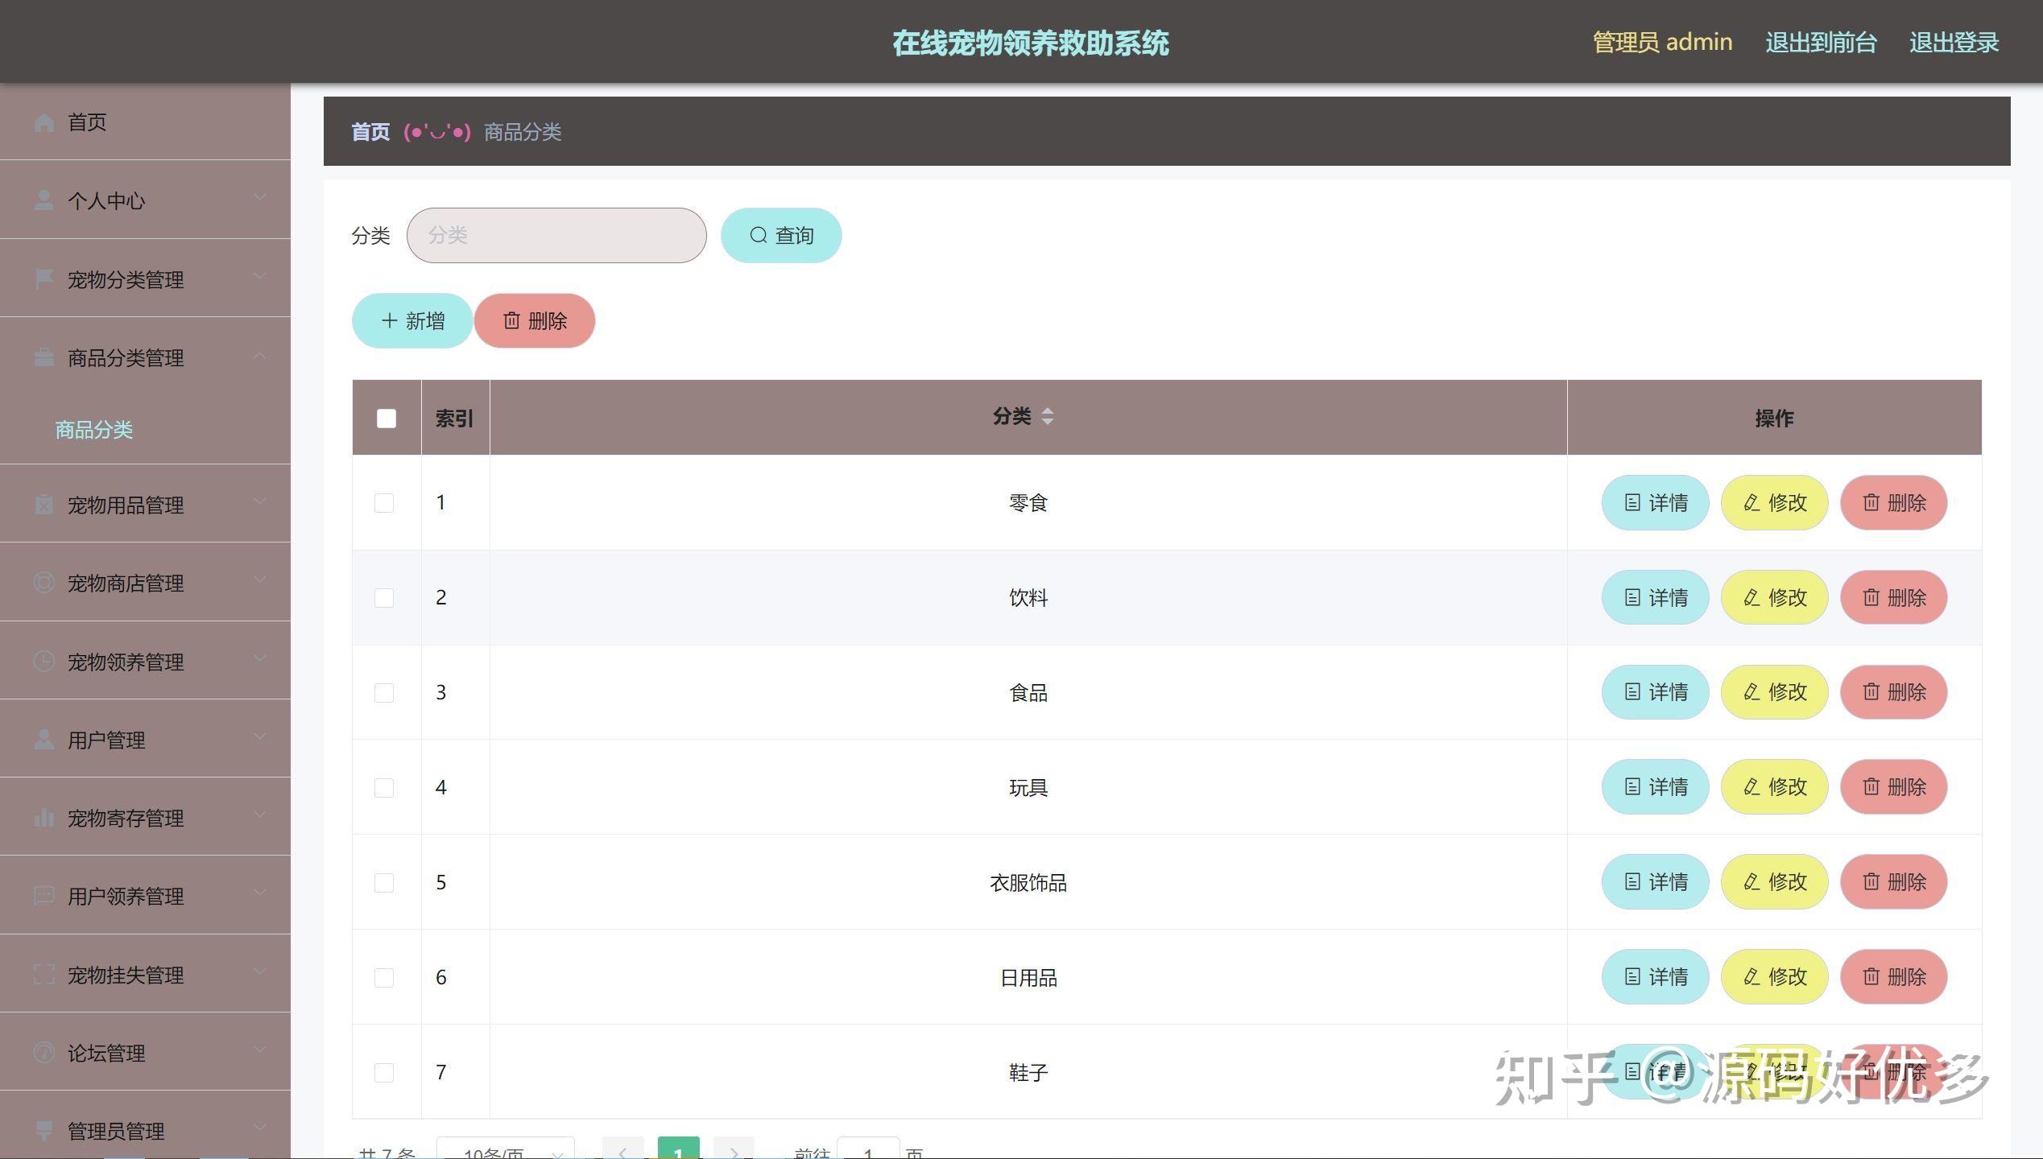The height and width of the screenshot is (1159, 2043).
Task: Click the chat icon beside 用户领养管理
Action: (44, 895)
